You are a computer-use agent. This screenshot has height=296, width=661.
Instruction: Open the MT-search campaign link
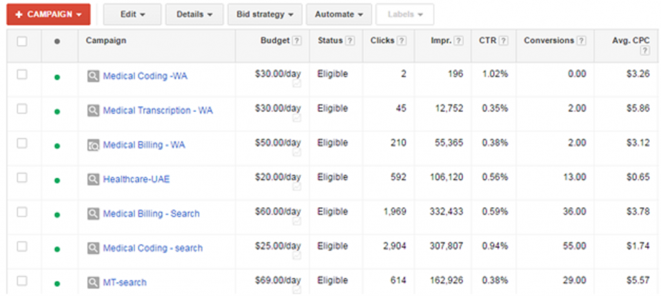tap(125, 282)
